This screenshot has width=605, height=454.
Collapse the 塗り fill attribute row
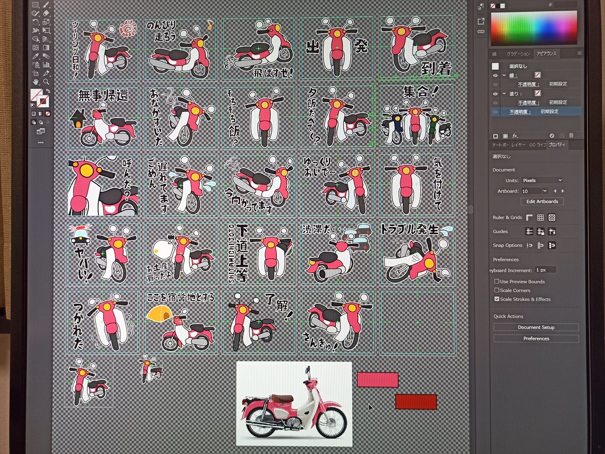[x=504, y=94]
